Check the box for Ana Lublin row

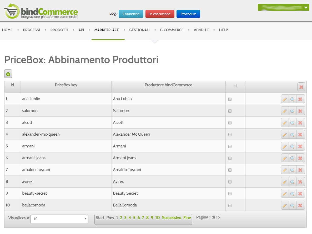pos(230,99)
